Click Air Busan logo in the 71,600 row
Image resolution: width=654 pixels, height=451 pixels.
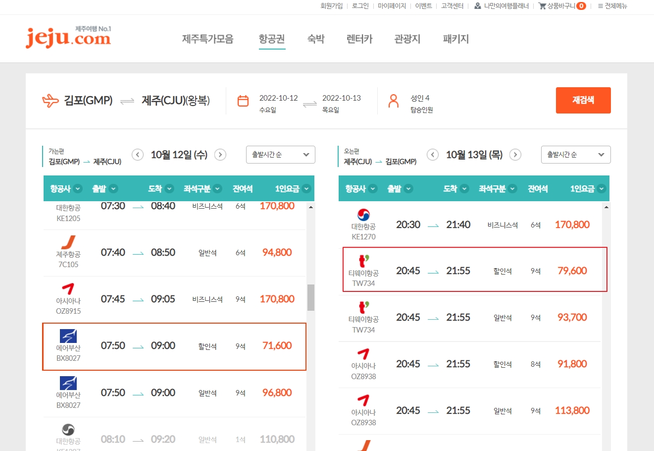tap(68, 336)
